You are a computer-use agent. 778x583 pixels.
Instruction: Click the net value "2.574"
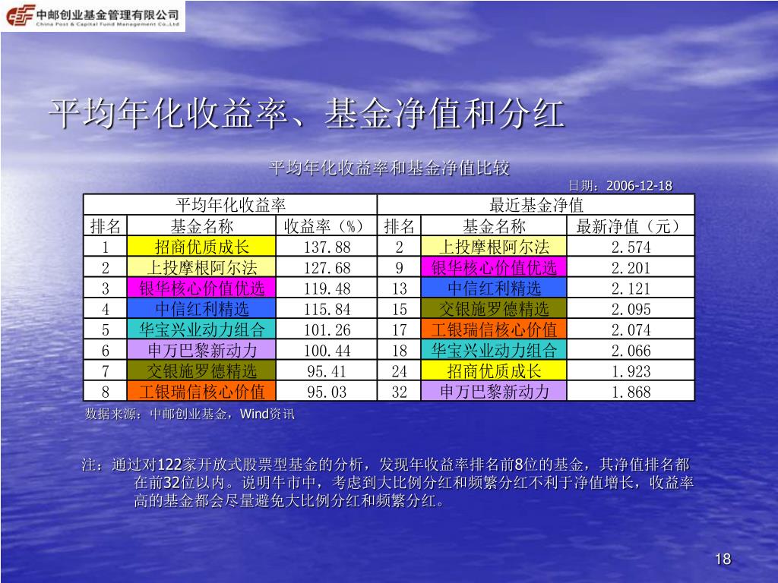(631, 247)
